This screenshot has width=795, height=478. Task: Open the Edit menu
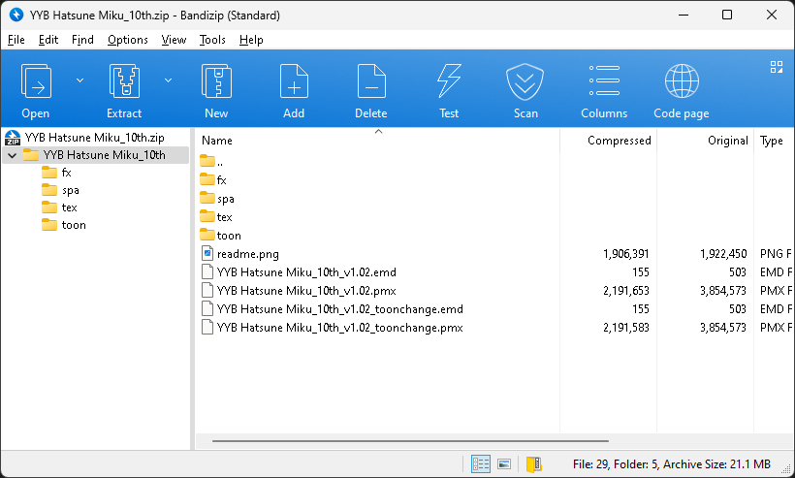pos(48,40)
